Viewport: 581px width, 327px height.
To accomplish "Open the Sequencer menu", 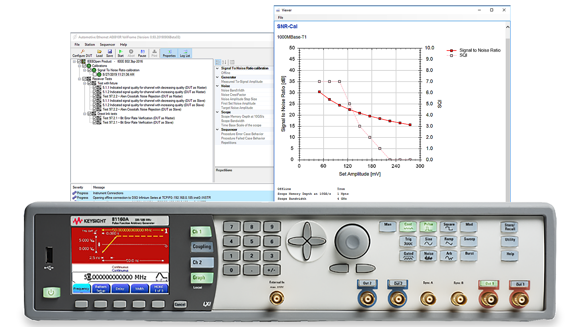I will (x=107, y=45).
